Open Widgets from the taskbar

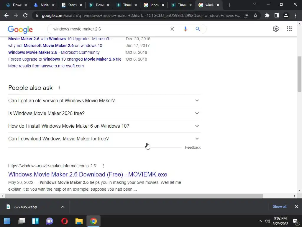pyautogui.click(x=35, y=221)
